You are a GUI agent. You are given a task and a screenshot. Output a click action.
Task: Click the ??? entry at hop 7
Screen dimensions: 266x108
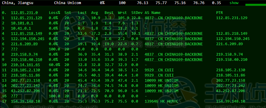(14, 49)
